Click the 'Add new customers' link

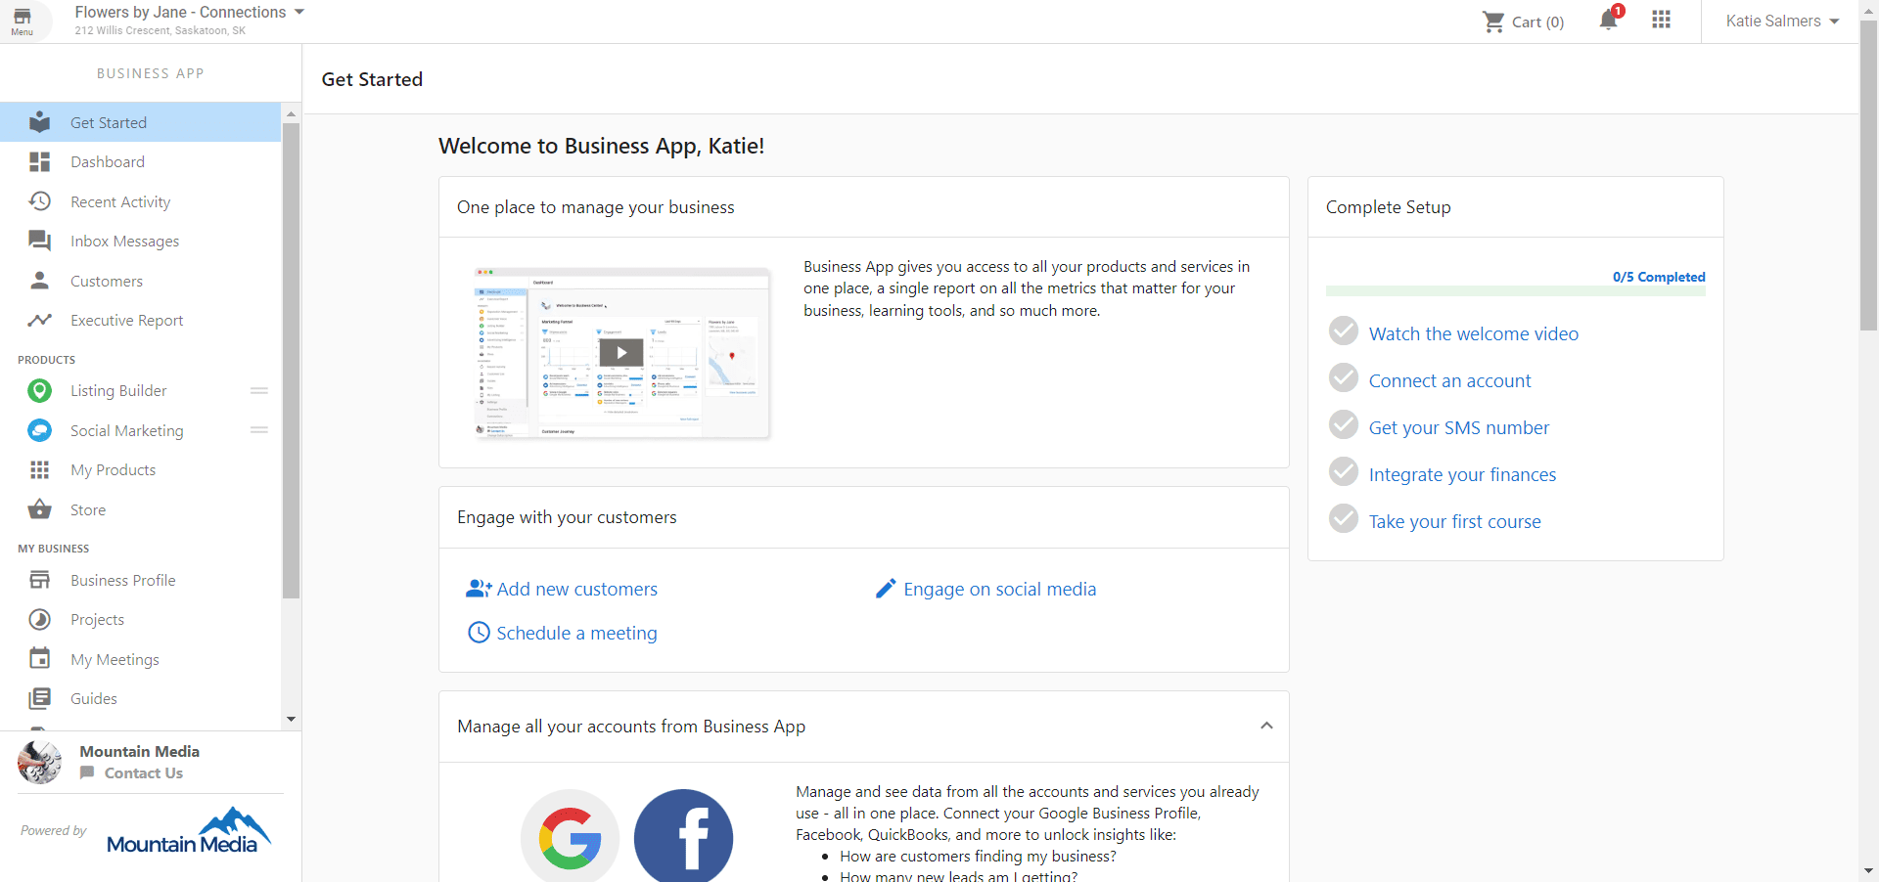(x=576, y=589)
